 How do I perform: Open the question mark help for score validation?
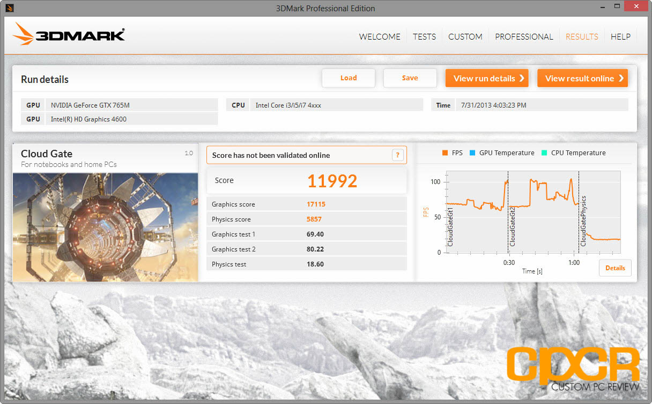click(397, 155)
